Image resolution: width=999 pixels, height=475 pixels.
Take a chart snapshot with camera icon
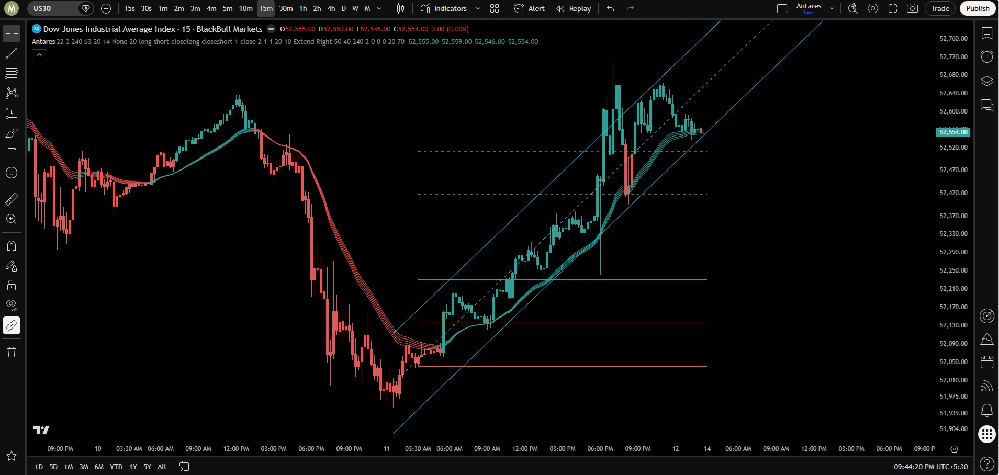click(x=912, y=8)
